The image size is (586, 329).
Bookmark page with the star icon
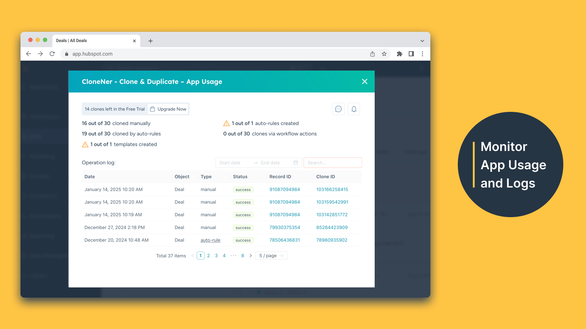384,54
